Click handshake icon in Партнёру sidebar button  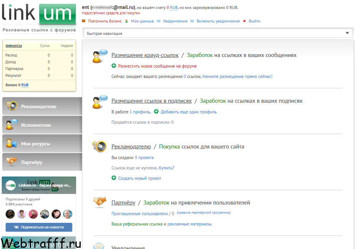coord(11,161)
